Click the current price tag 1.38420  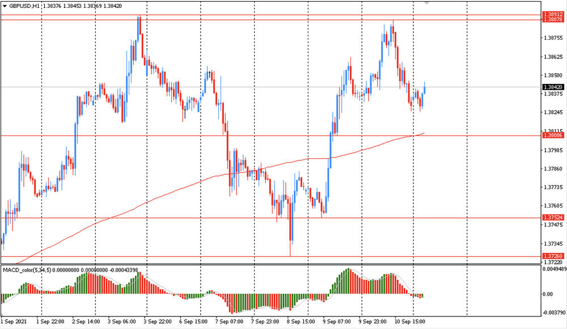(553, 87)
